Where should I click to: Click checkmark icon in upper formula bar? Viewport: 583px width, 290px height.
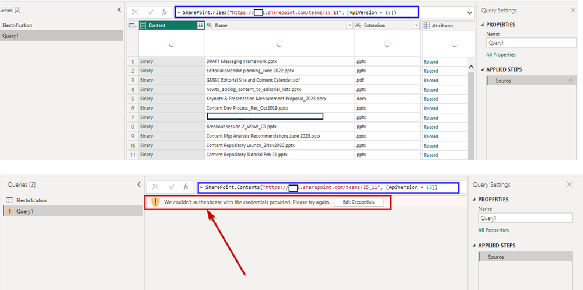(x=151, y=12)
